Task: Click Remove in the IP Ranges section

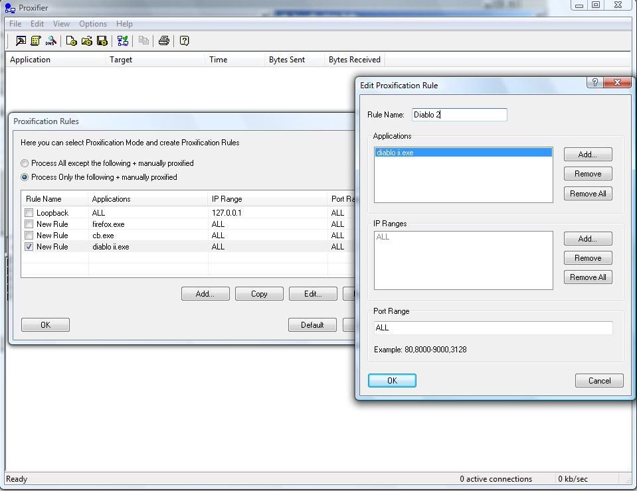Action: pyautogui.click(x=588, y=258)
